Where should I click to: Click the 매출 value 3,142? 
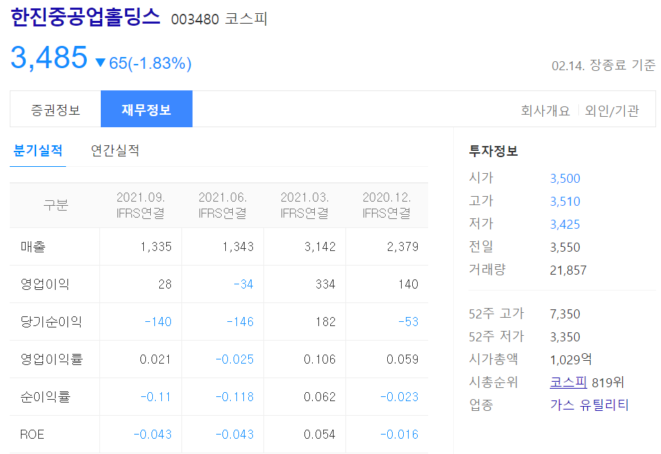[x=320, y=247]
